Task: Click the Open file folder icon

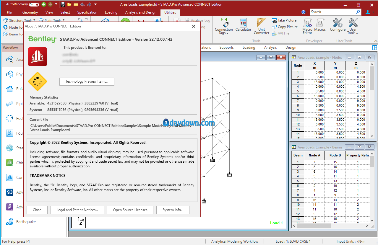Action: 69,4
